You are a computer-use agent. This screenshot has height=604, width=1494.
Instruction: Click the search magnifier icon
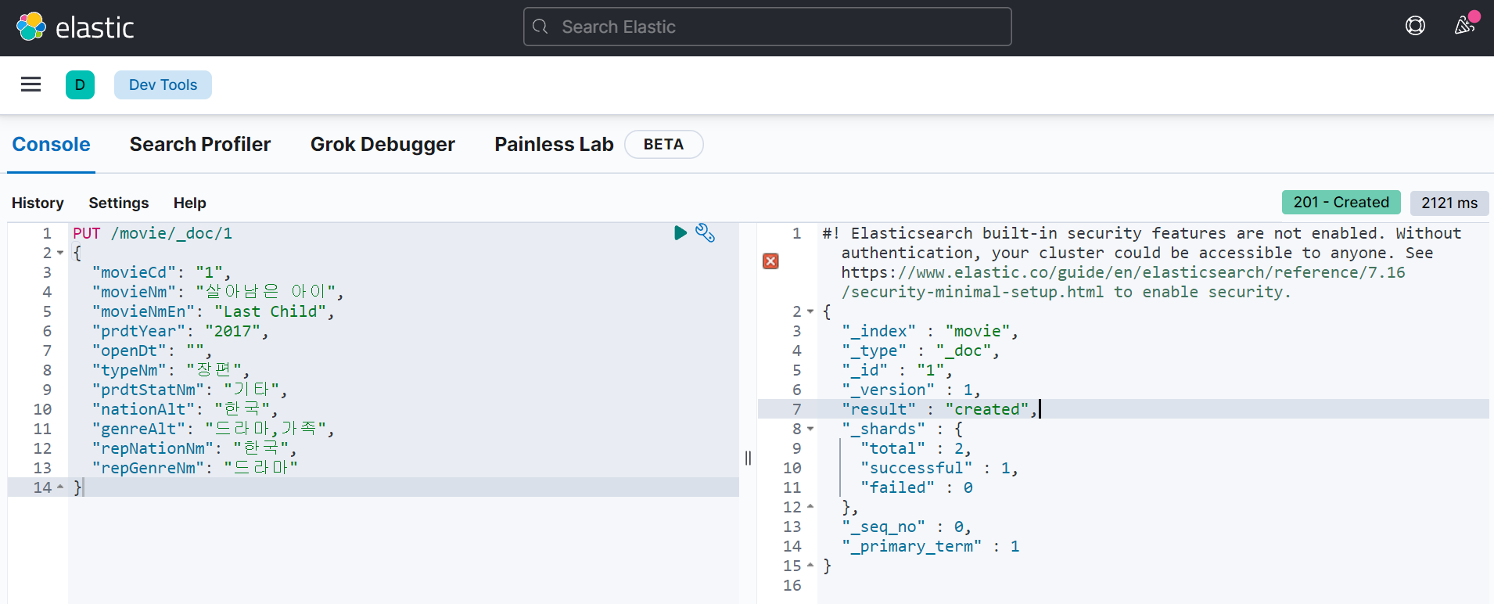[x=540, y=27]
